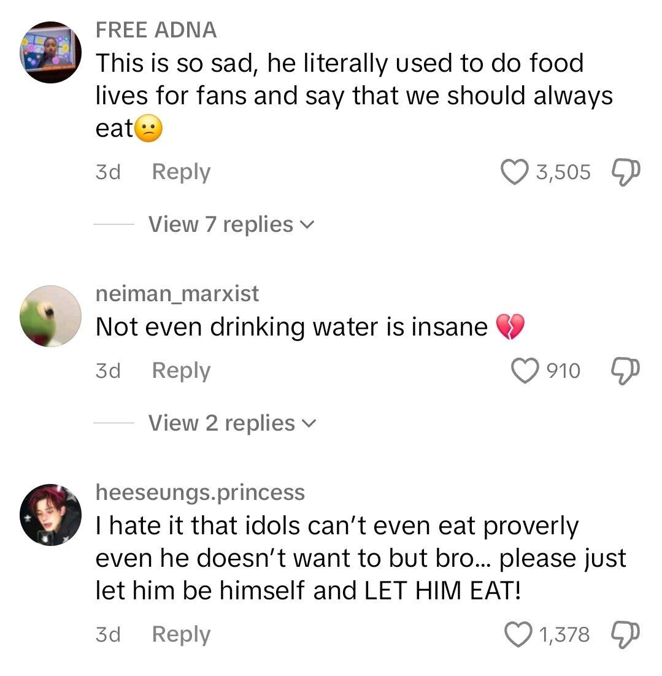Reply to FREE ADNA's comment
The width and height of the screenshot is (662, 676).
pos(181,172)
